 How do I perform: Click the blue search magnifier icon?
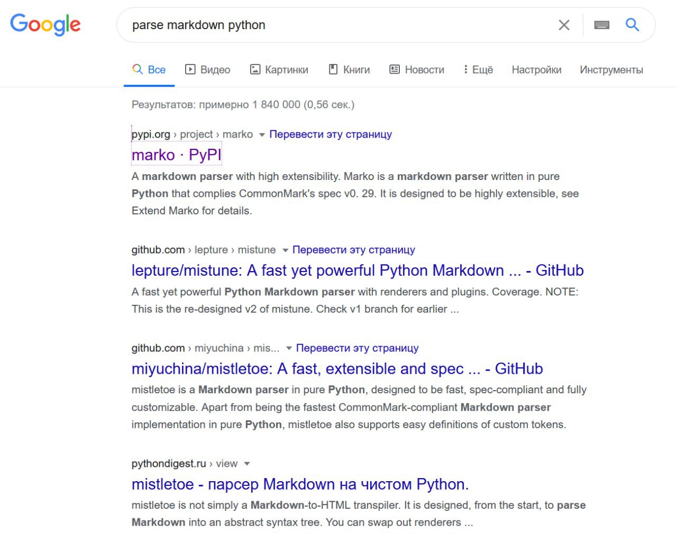(x=632, y=24)
